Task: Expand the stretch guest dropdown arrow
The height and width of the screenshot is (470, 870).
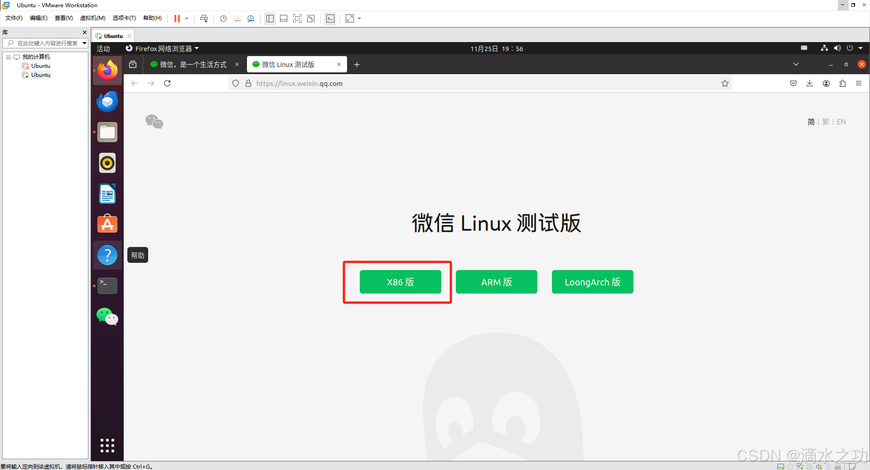Action: 359,19
